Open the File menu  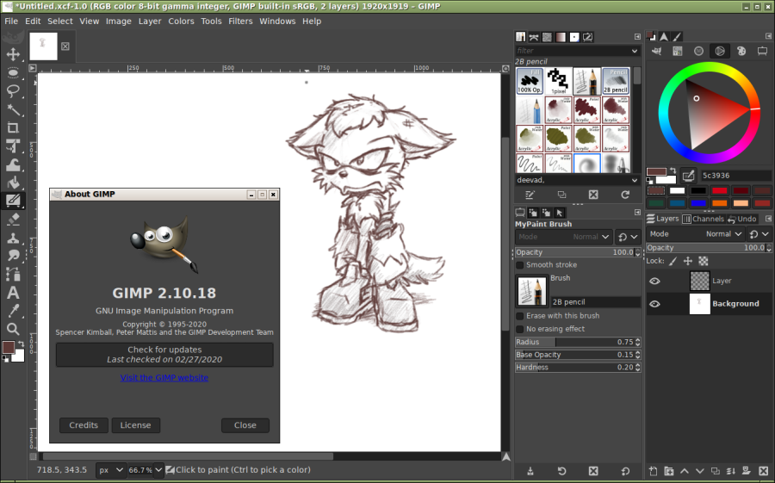coord(11,22)
